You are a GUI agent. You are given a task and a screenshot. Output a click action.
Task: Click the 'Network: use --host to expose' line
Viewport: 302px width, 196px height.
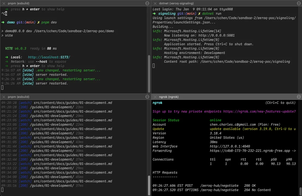click(x=36, y=62)
